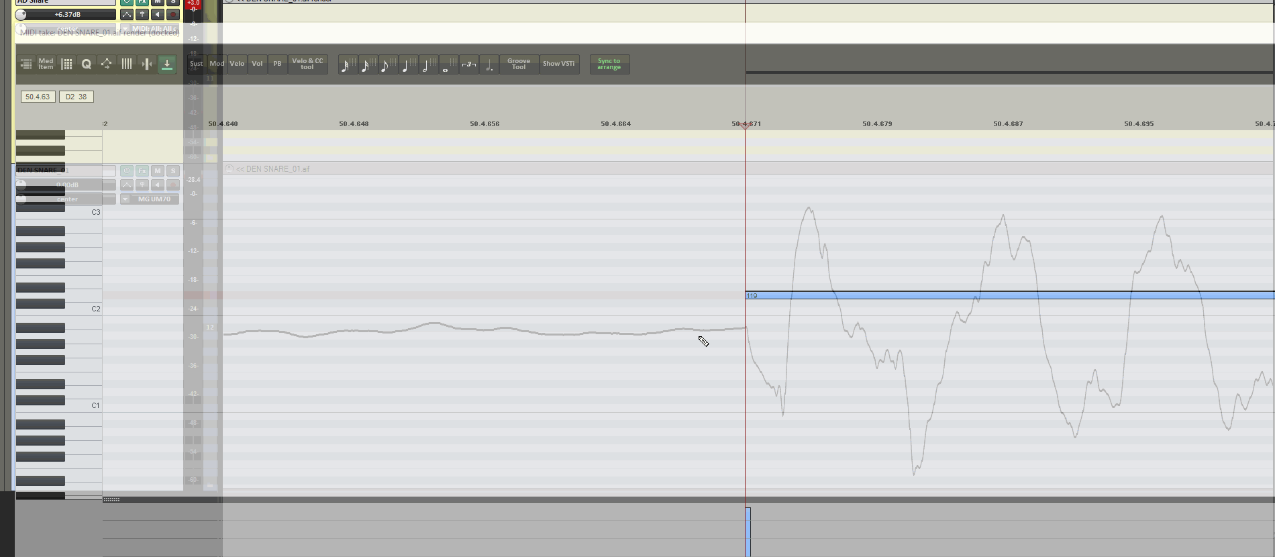Adjust DEN SNARE_01 0.00dB volume fader
Screen dimensions: 1275x557
tap(65, 185)
